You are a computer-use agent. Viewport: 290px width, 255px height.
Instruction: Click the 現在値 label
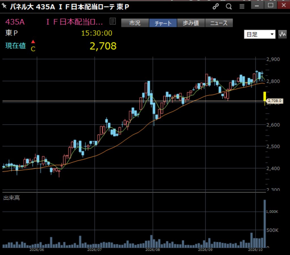(16, 45)
